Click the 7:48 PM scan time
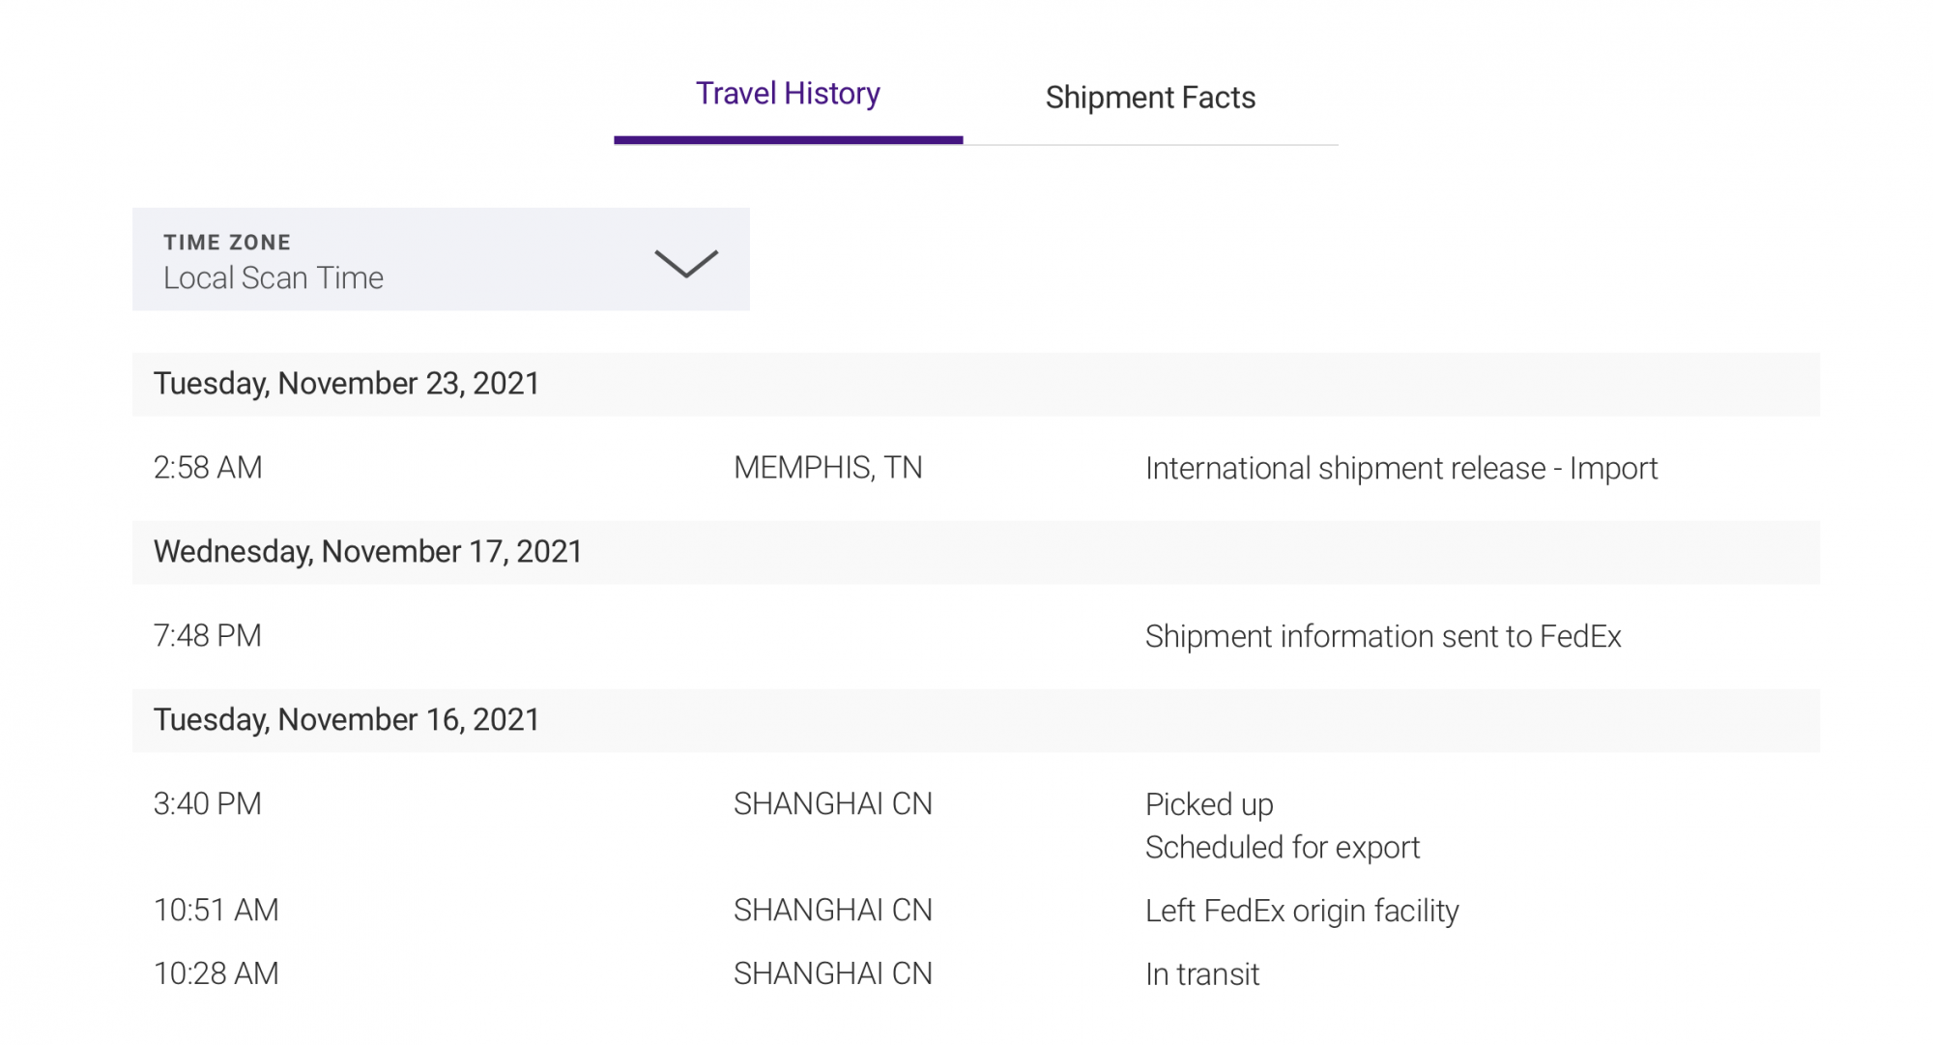 (x=208, y=636)
